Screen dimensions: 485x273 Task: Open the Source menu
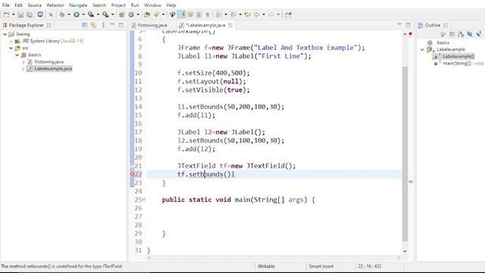click(x=34, y=5)
